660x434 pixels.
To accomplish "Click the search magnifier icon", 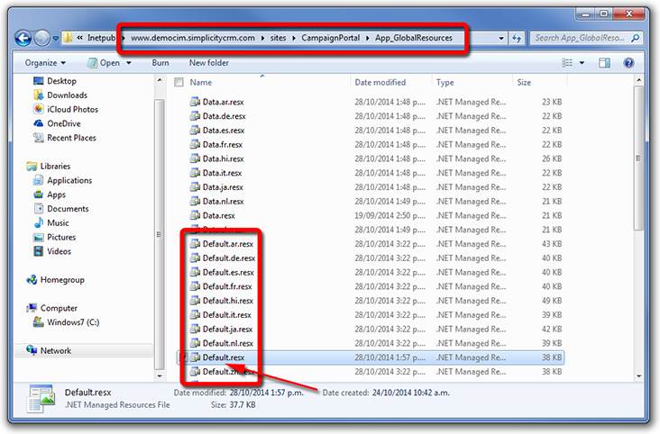I will click(635, 38).
